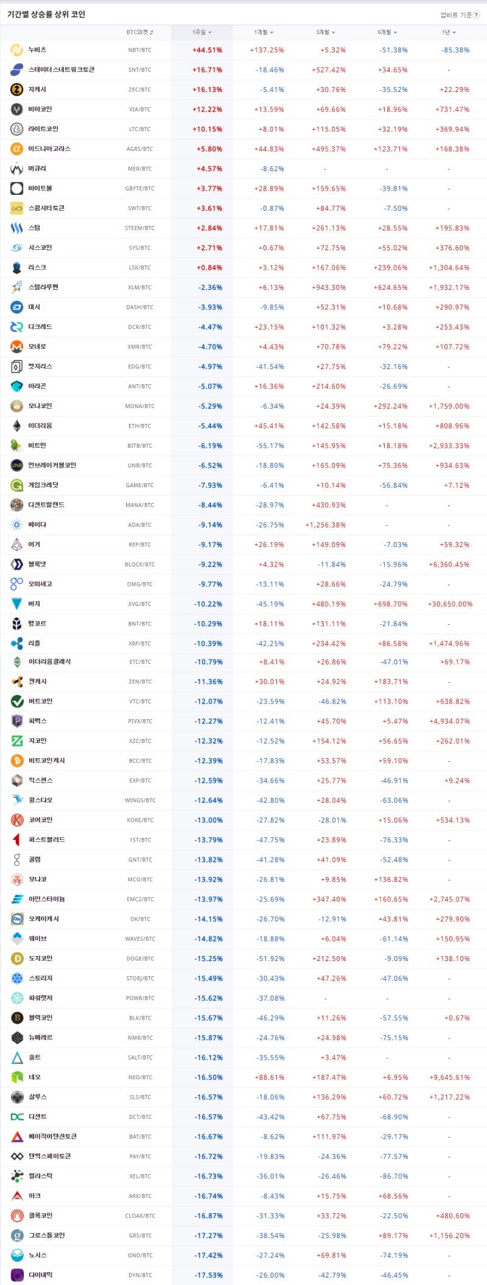Open the 누비츠 coin name link

pyautogui.click(x=37, y=50)
